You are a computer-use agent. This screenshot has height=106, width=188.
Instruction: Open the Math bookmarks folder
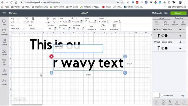pyautogui.click(x=26, y=7)
